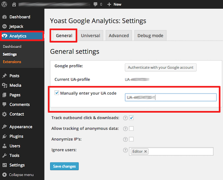The height and width of the screenshot is (180, 223).
Task: Open the main Settings menu label
Action: point(17,165)
